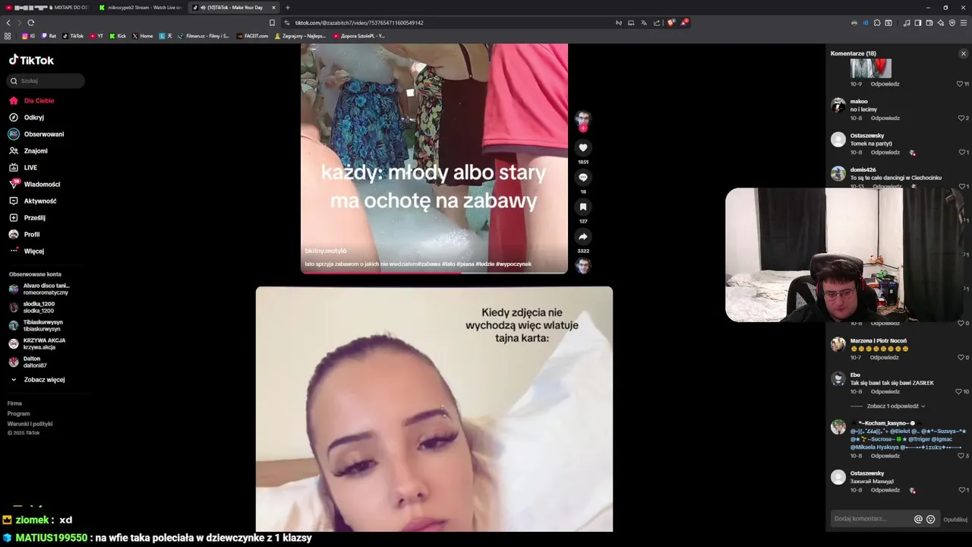Screen dimensions: 972x547
Task: Open the sound disc avatar under share button
Action: point(583,266)
